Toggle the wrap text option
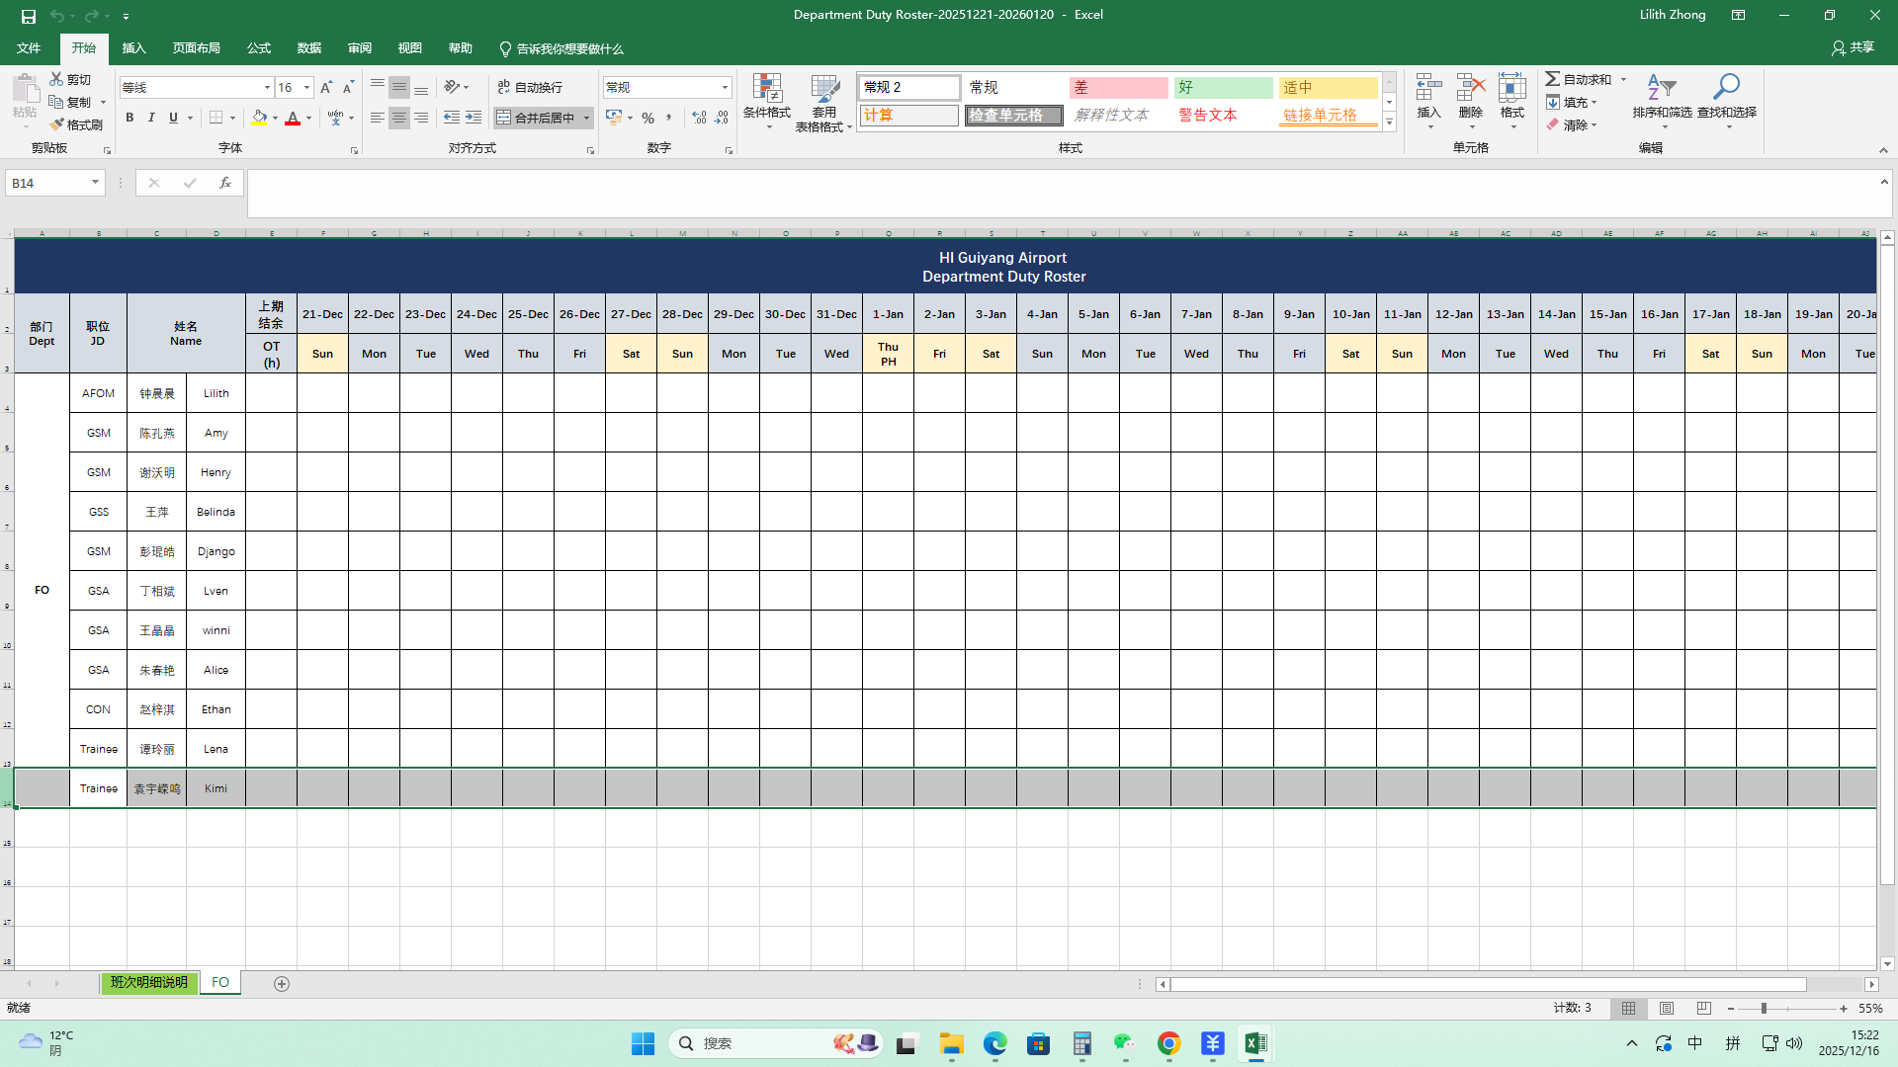The height and width of the screenshot is (1067, 1898). 530,87
